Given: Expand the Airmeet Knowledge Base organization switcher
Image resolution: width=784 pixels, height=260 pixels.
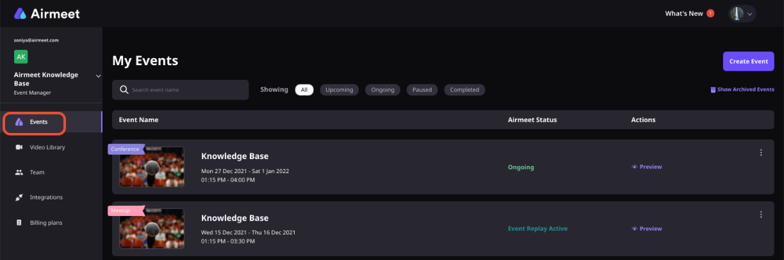Looking at the screenshot, I should pos(98,76).
